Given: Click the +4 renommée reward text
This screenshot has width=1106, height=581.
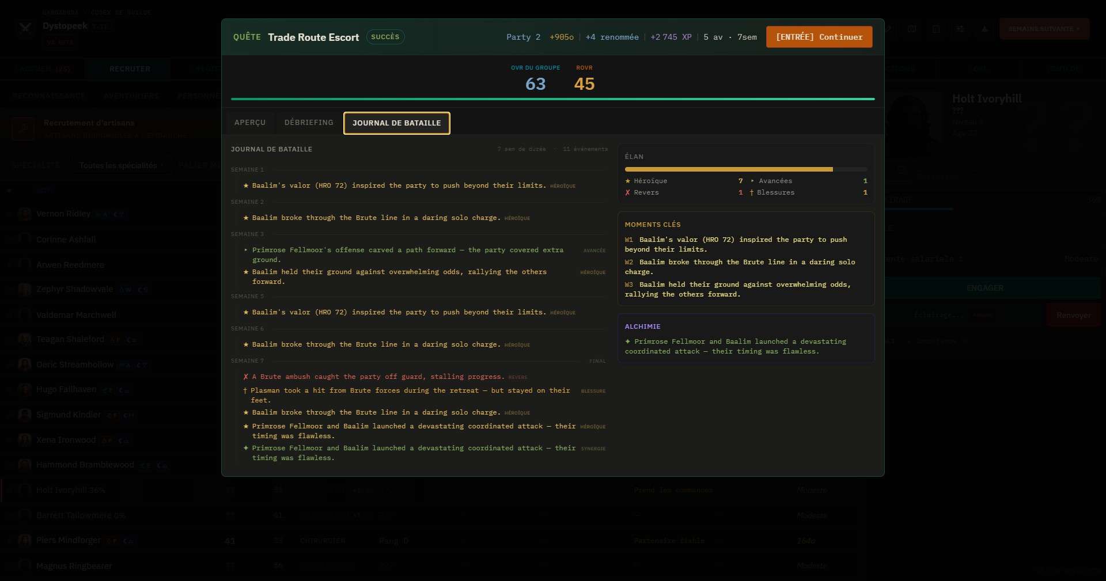Looking at the screenshot, I should point(612,37).
